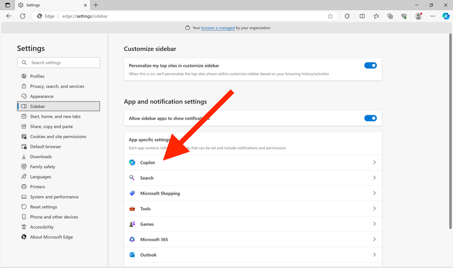
Task: Open Outlook app settings chevron
Action: tap(374, 255)
